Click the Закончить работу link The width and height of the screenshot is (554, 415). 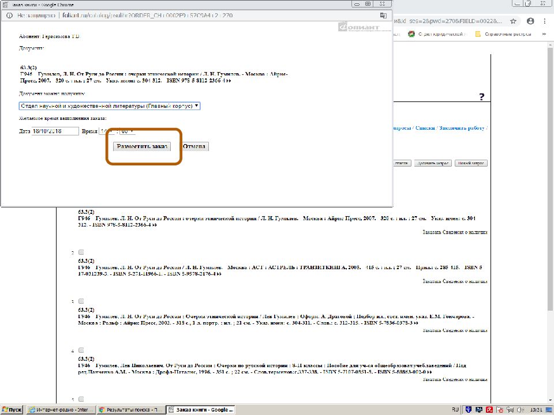[x=462, y=128]
